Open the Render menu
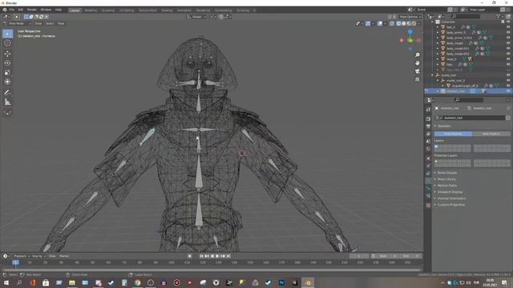The height and width of the screenshot is (288, 513). tap(32, 10)
